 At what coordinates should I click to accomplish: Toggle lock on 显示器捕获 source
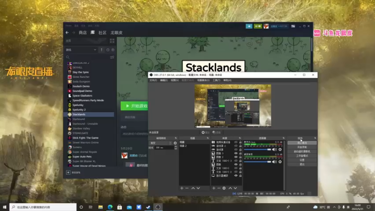240,175
